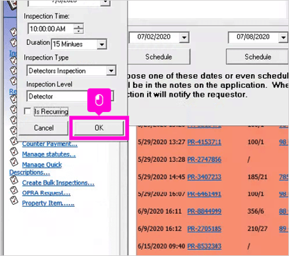Enable the Is Recurring checkbox
The width and height of the screenshot is (289, 256).
pyautogui.click(x=28, y=111)
